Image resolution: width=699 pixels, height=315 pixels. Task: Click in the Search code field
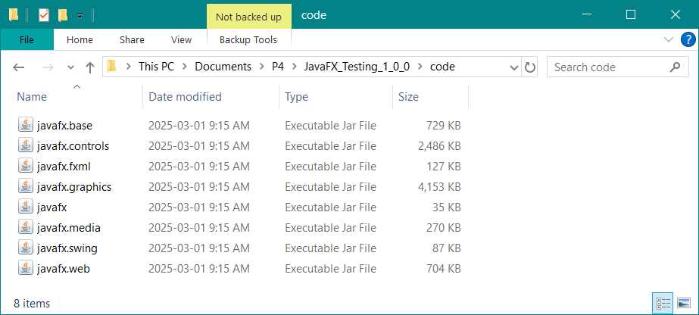(610, 67)
